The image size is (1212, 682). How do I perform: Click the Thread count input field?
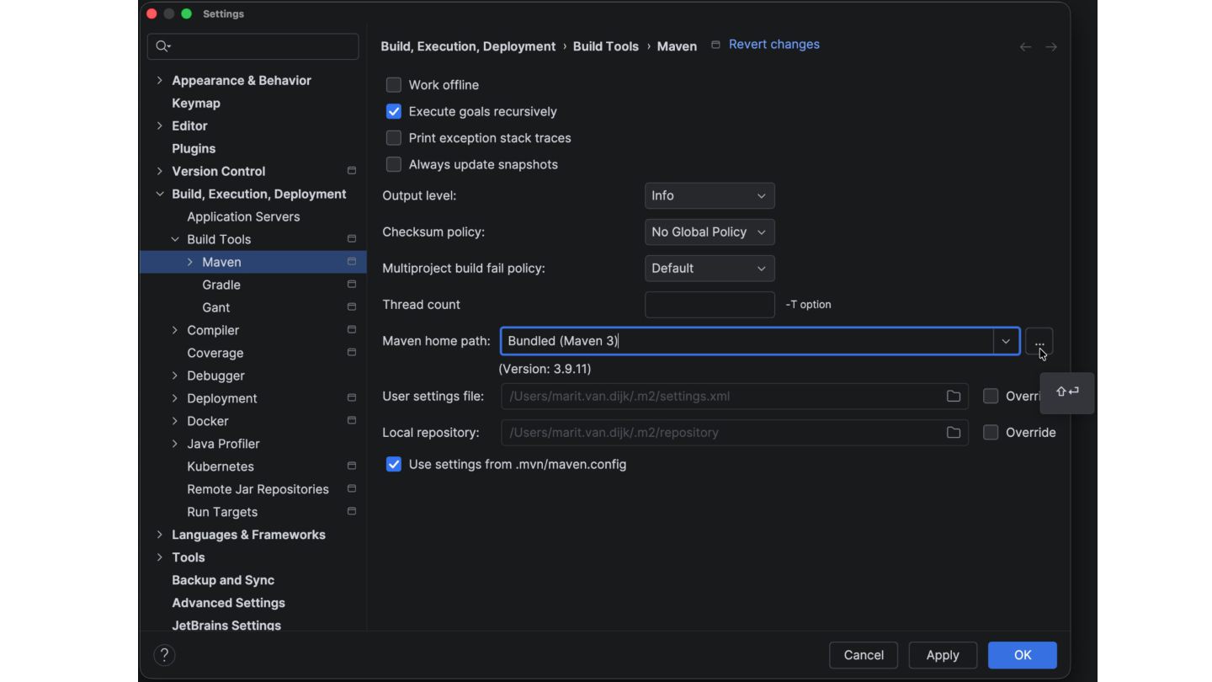[x=709, y=305]
